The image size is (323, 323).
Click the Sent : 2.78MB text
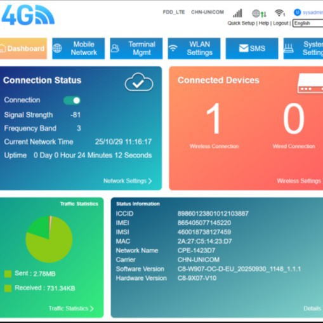(35, 274)
